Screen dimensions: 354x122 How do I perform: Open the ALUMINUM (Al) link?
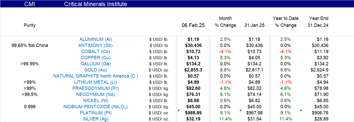pyautogui.click(x=96, y=39)
